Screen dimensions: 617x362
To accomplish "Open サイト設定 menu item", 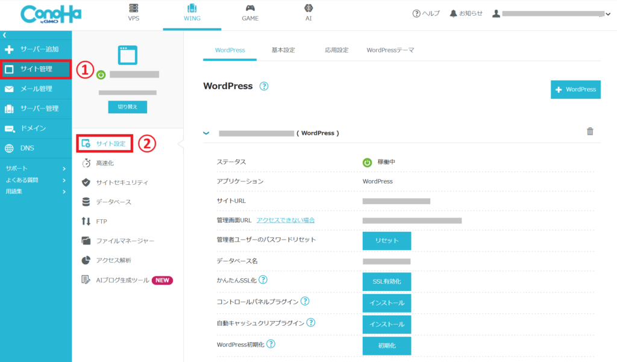I will coord(104,143).
